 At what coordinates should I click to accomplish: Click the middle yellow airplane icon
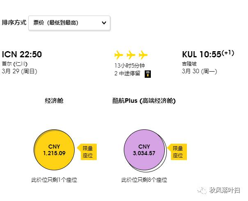click(131, 55)
